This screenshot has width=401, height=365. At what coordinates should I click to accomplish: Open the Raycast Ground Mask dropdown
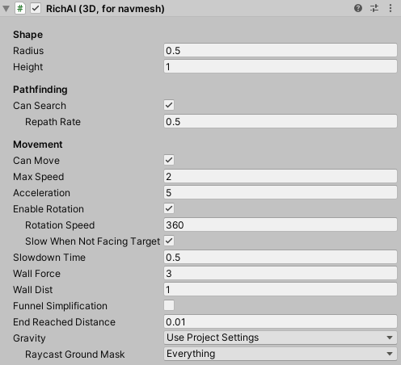point(281,354)
